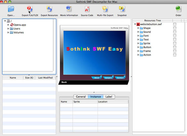Select the Opera.app icon in file tree
187x136 pixels.
tap(12, 25)
